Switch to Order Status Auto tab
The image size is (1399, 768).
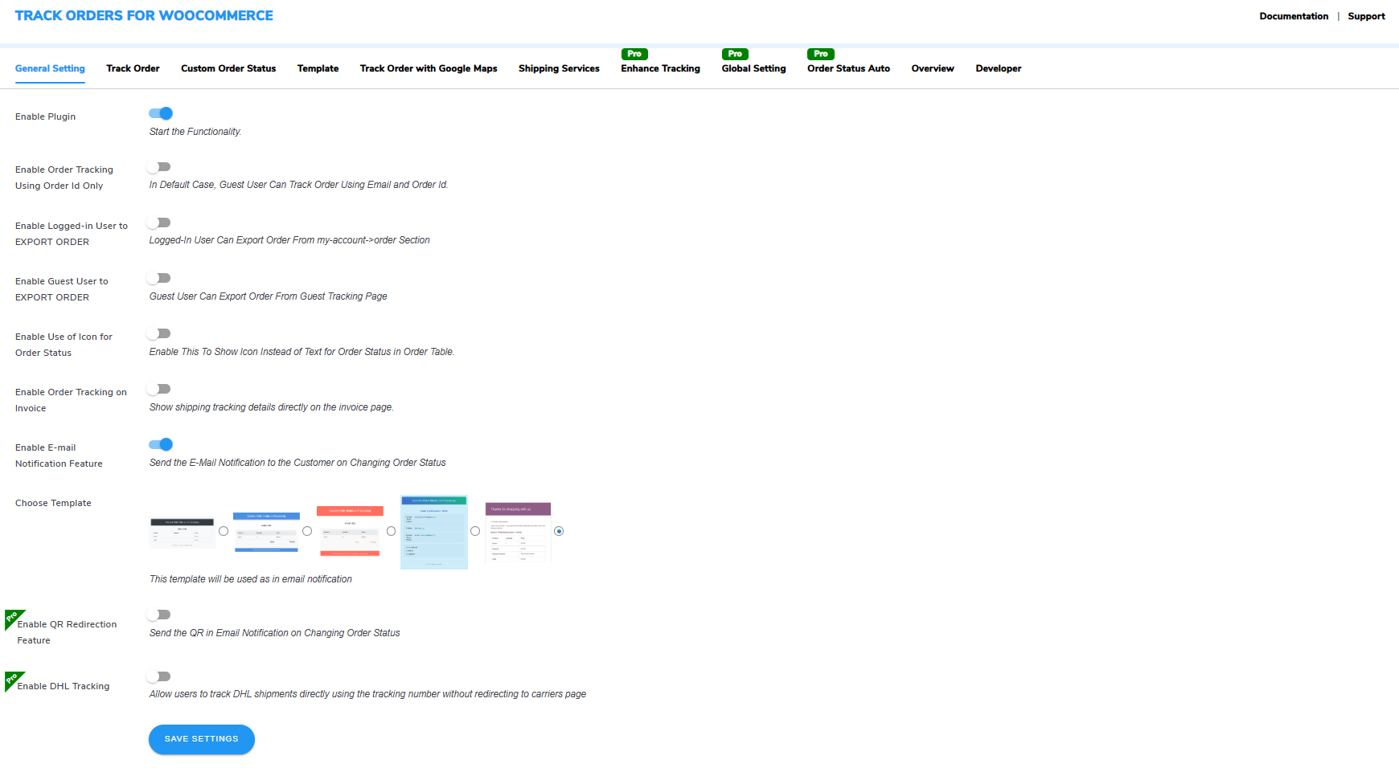click(848, 68)
